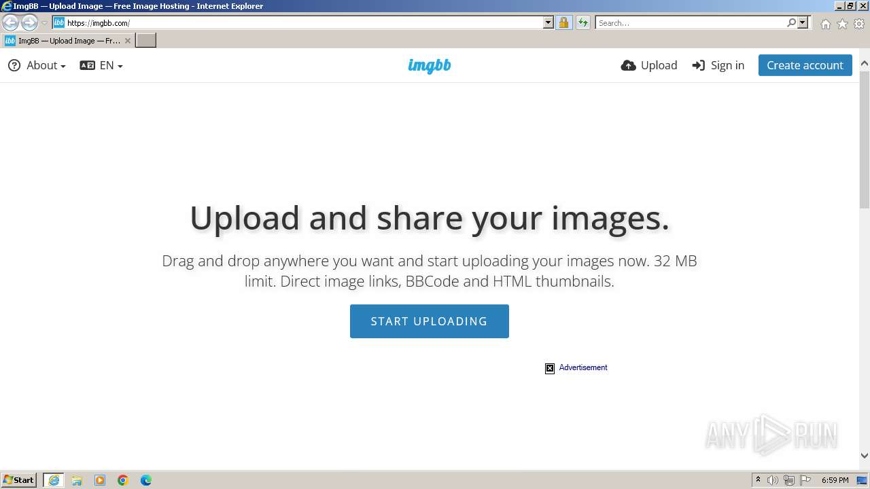The width and height of the screenshot is (870, 489).
Task: Click the sign-in arrow icon
Action: (x=699, y=65)
